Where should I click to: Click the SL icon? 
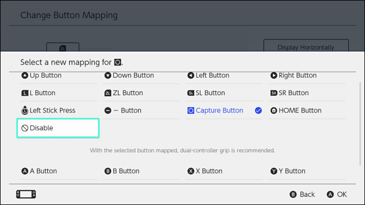(191, 93)
